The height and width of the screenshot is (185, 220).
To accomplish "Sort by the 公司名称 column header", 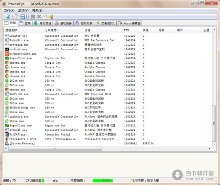I will (x=63, y=30).
